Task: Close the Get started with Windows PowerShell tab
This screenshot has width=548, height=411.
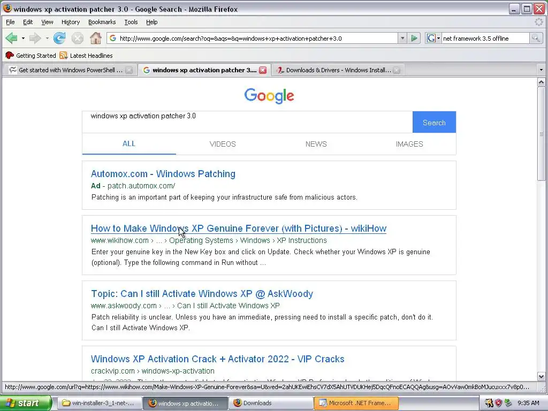Action: pyautogui.click(x=129, y=70)
